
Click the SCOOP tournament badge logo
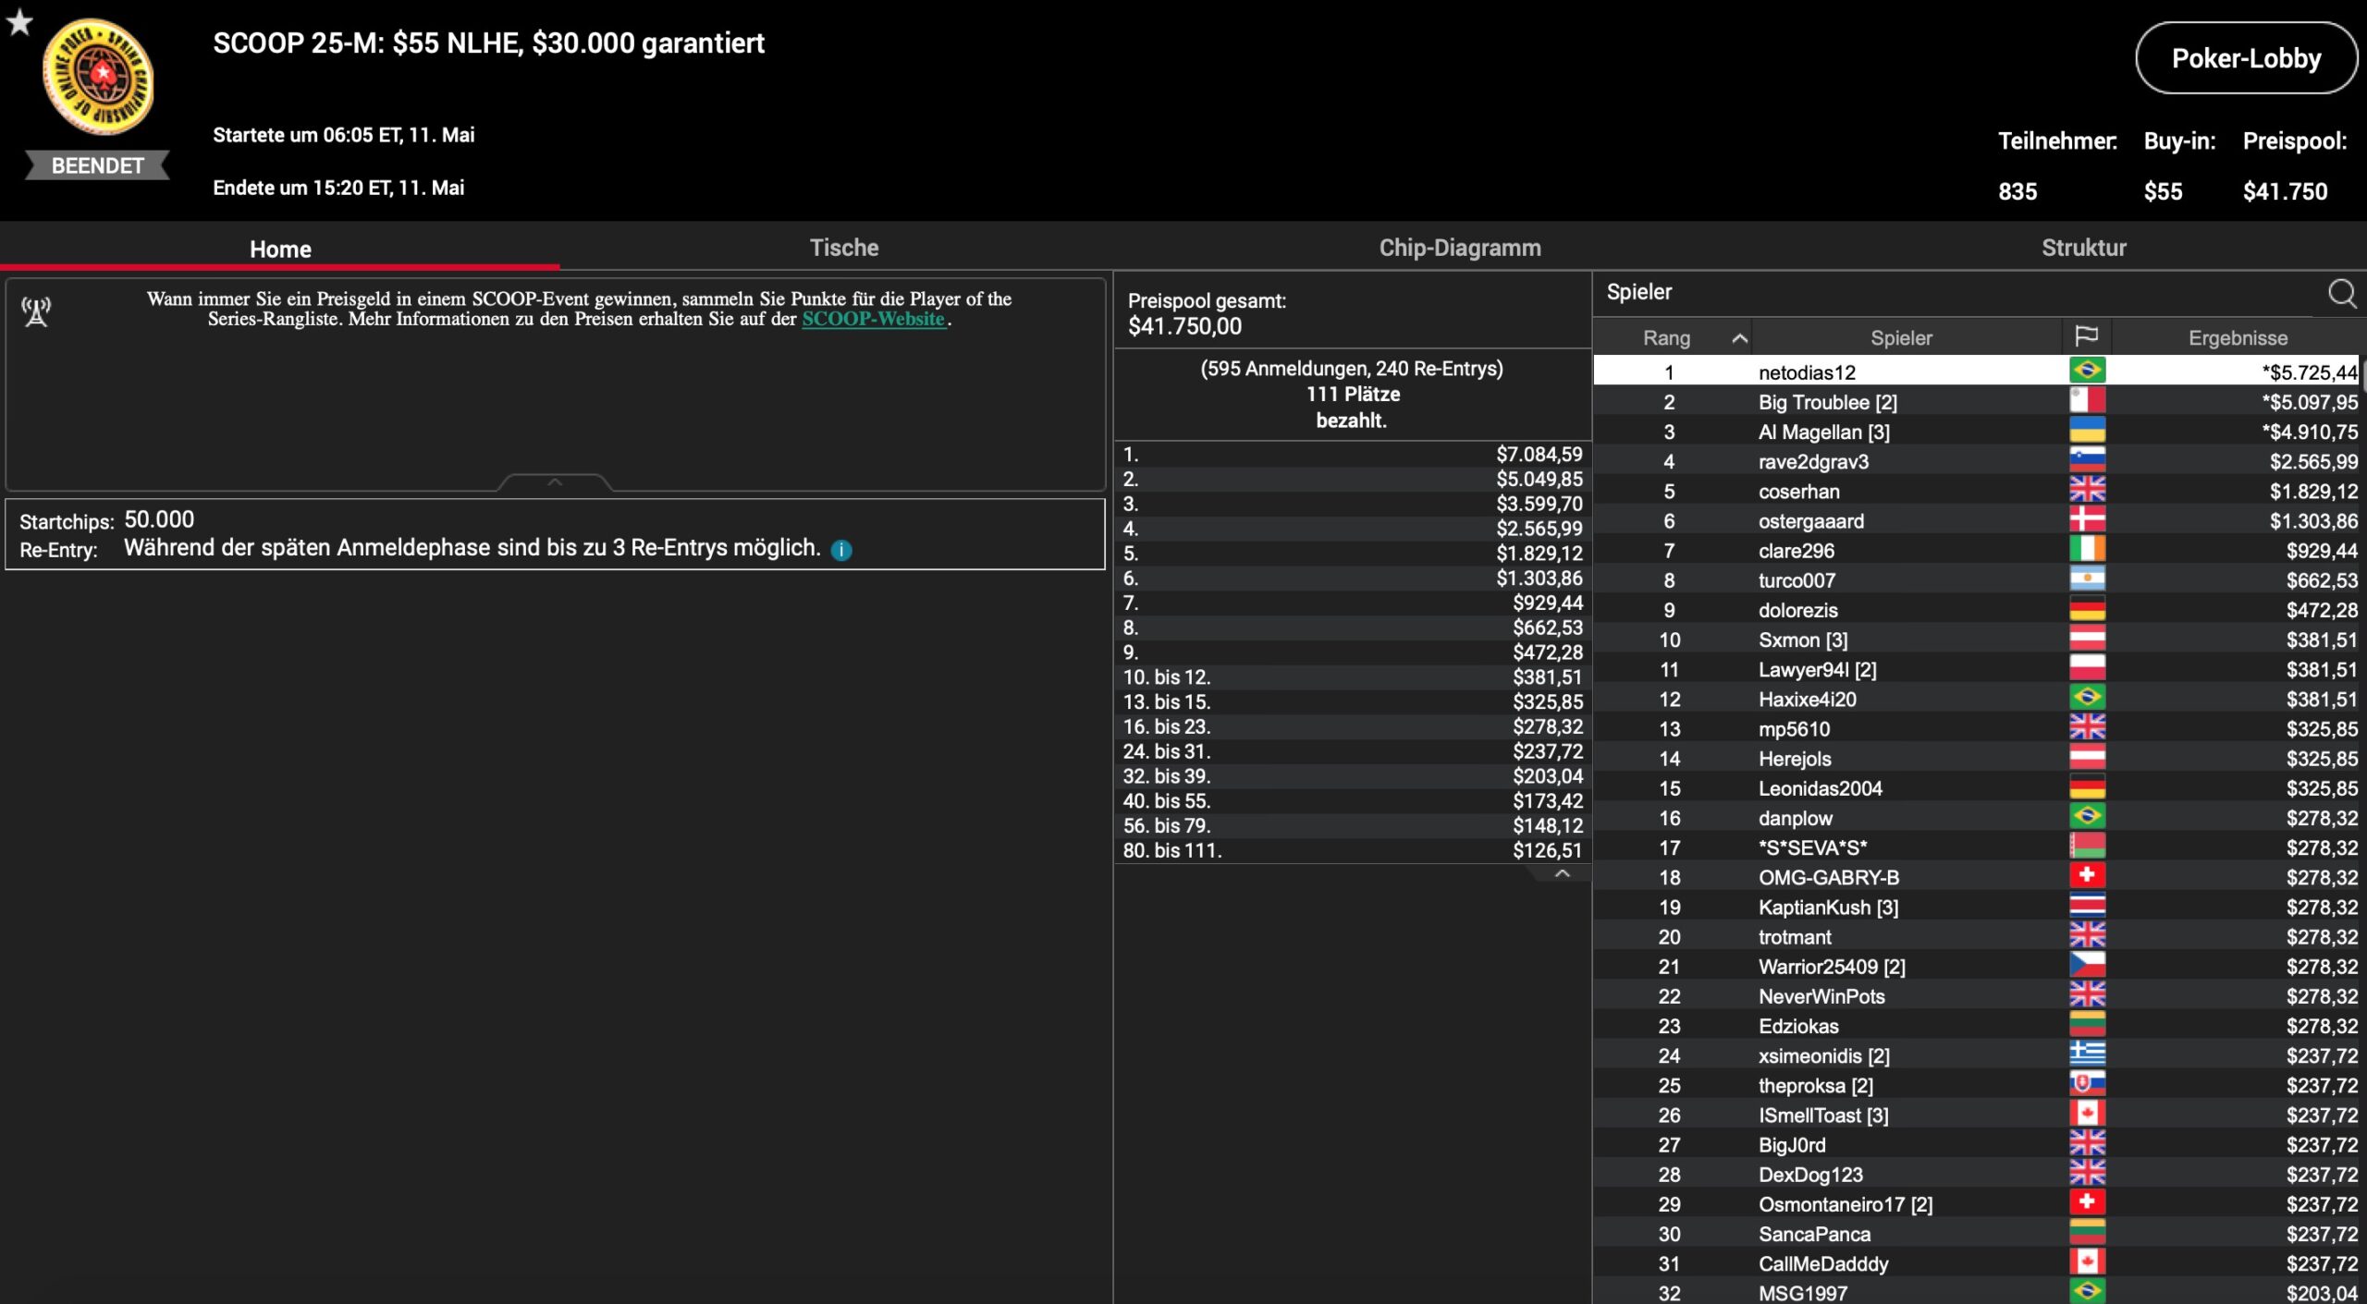click(99, 78)
